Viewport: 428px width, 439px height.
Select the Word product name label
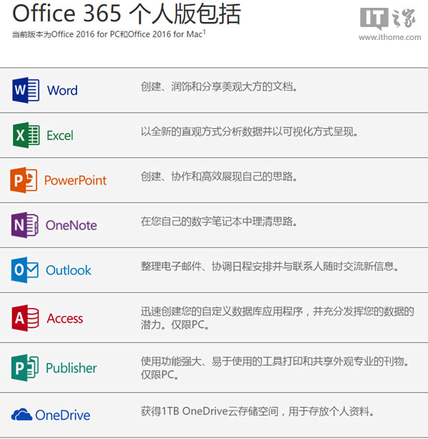tap(62, 91)
